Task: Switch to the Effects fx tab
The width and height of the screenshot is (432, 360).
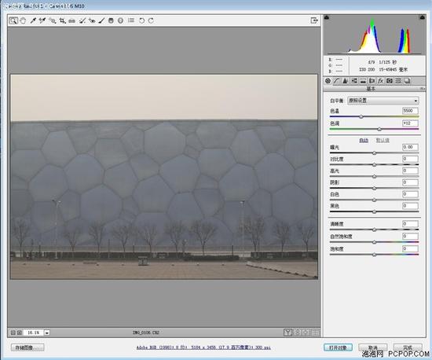Action: pos(380,81)
